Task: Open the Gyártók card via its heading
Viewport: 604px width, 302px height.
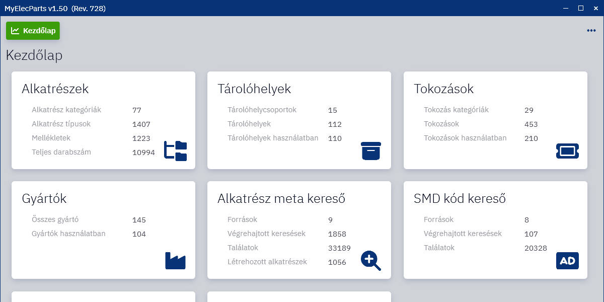Action: (44, 199)
